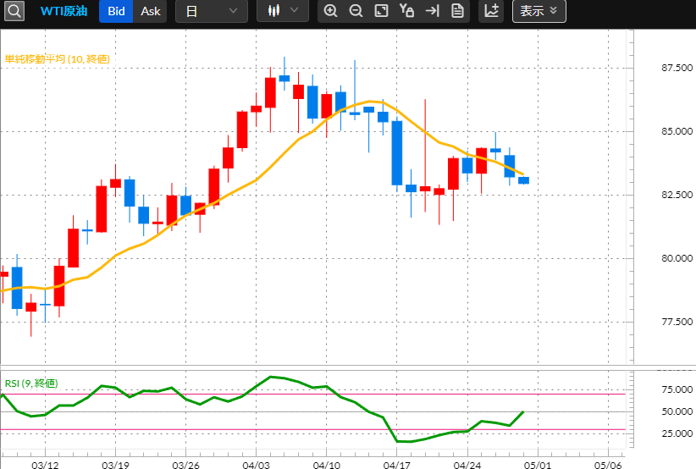Open the candlestick chart type dropdown
696x469 pixels.
282,11
